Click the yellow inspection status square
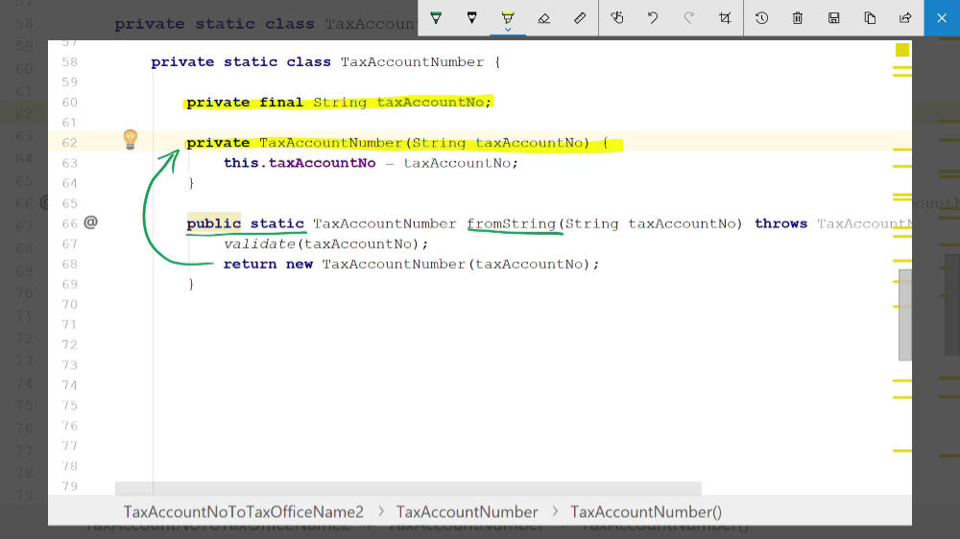960x539 pixels. click(901, 50)
